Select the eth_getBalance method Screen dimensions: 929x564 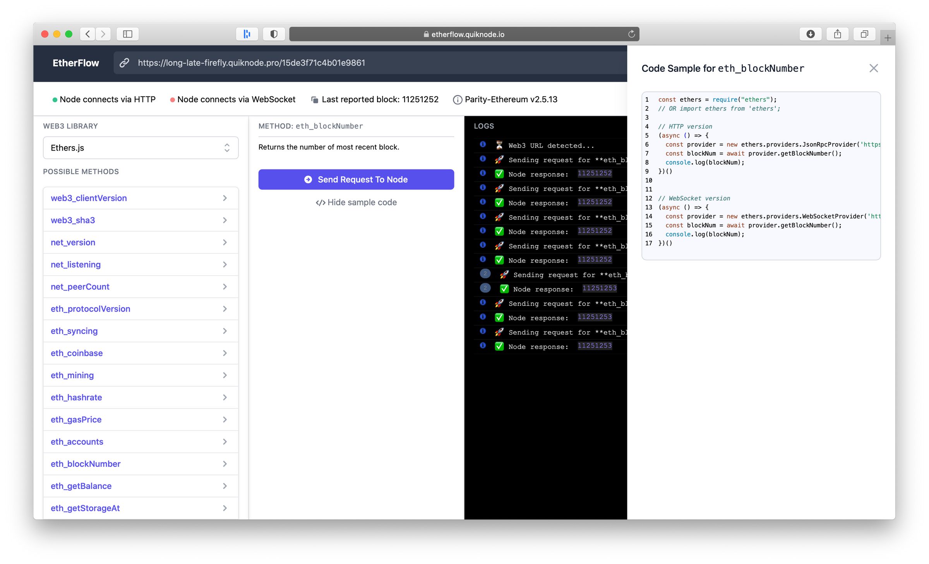[81, 486]
